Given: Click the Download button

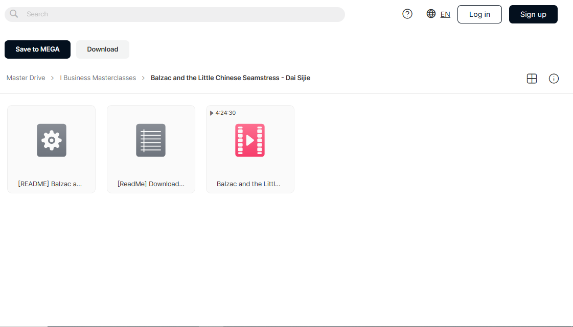Looking at the screenshot, I should coord(103,49).
